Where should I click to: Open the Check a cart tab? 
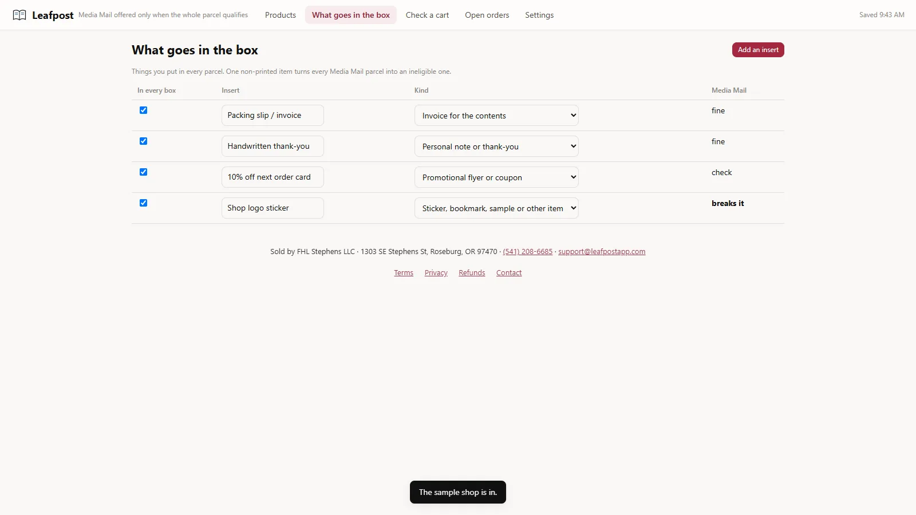coord(427,15)
